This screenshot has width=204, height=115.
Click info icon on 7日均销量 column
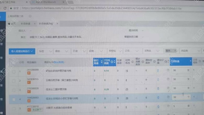click(112, 62)
